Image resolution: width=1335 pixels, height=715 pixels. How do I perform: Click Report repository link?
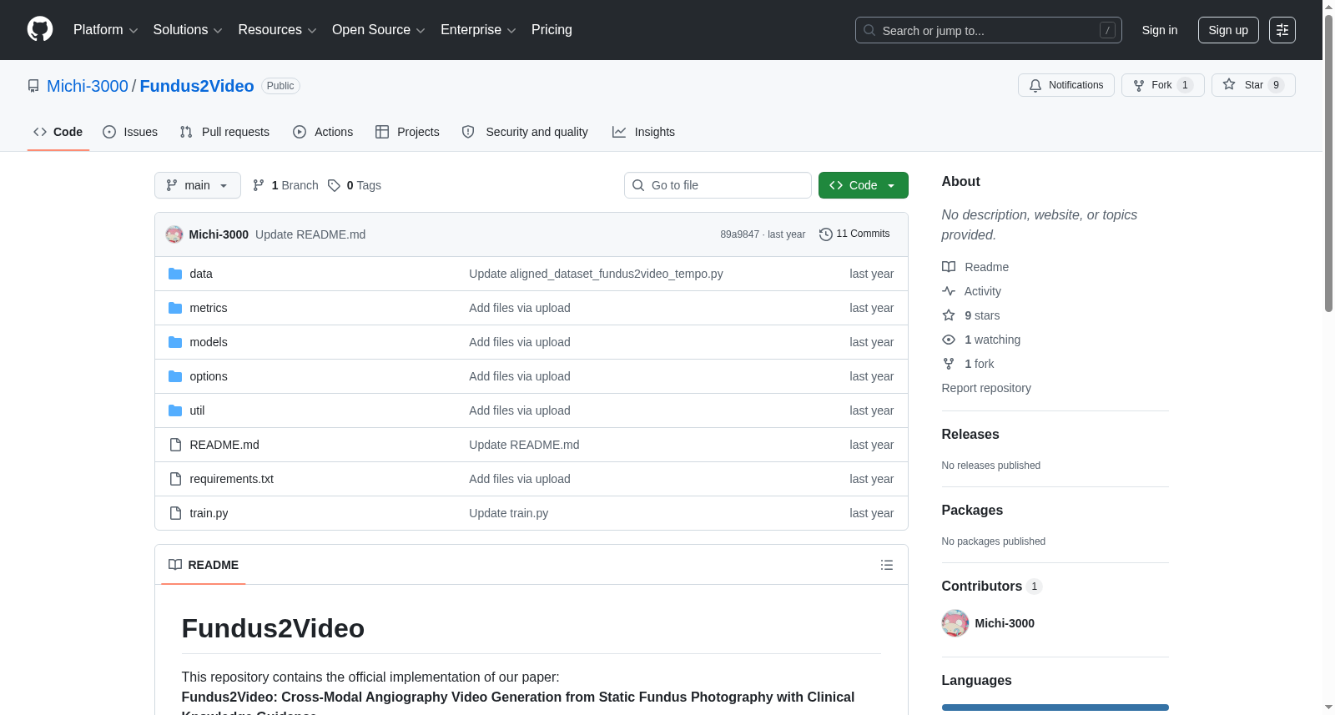[x=986, y=388]
